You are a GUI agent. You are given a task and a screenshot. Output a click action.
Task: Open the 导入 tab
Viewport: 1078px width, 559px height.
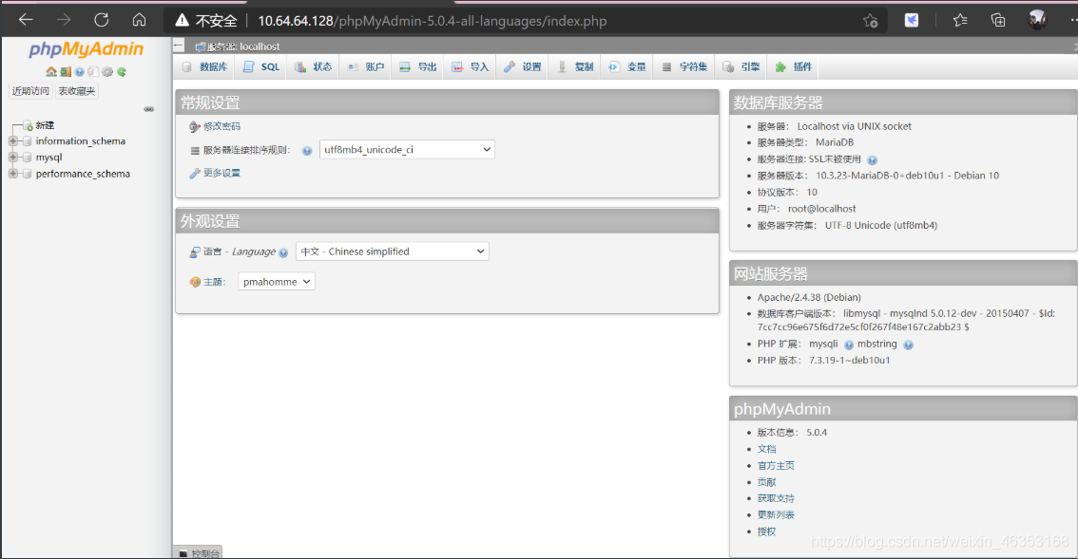point(471,66)
